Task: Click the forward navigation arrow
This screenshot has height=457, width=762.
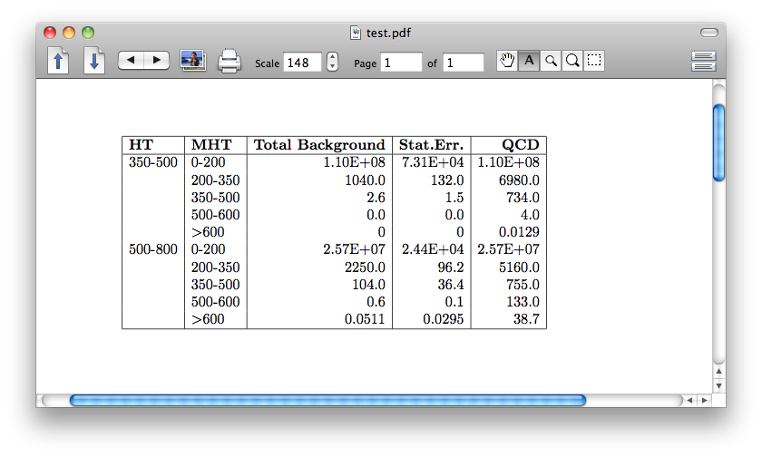Action: click(156, 60)
